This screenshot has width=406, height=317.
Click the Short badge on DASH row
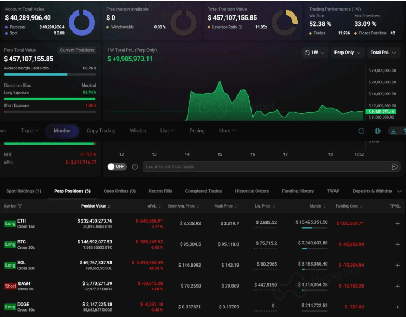pyautogui.click(x=11, y=286)
